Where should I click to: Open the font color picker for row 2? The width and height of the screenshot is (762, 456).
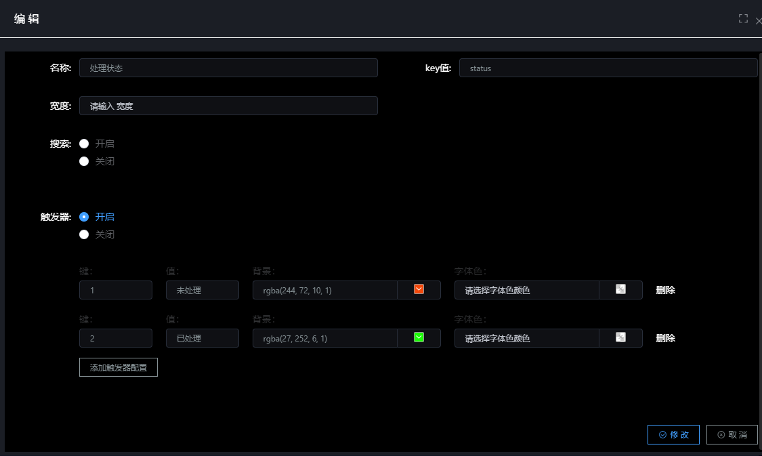coord(620,337)
